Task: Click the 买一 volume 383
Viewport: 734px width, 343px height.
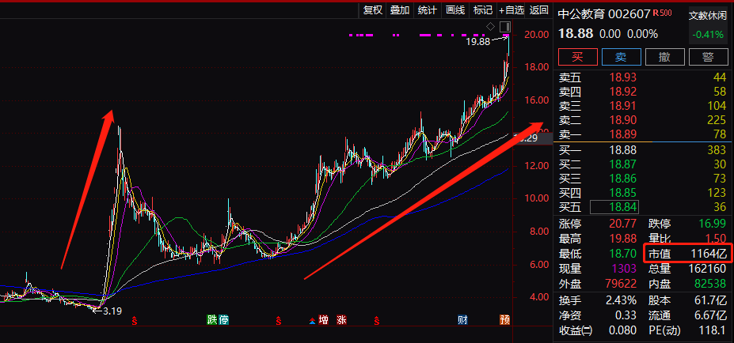Action: [x=715, y=150]
